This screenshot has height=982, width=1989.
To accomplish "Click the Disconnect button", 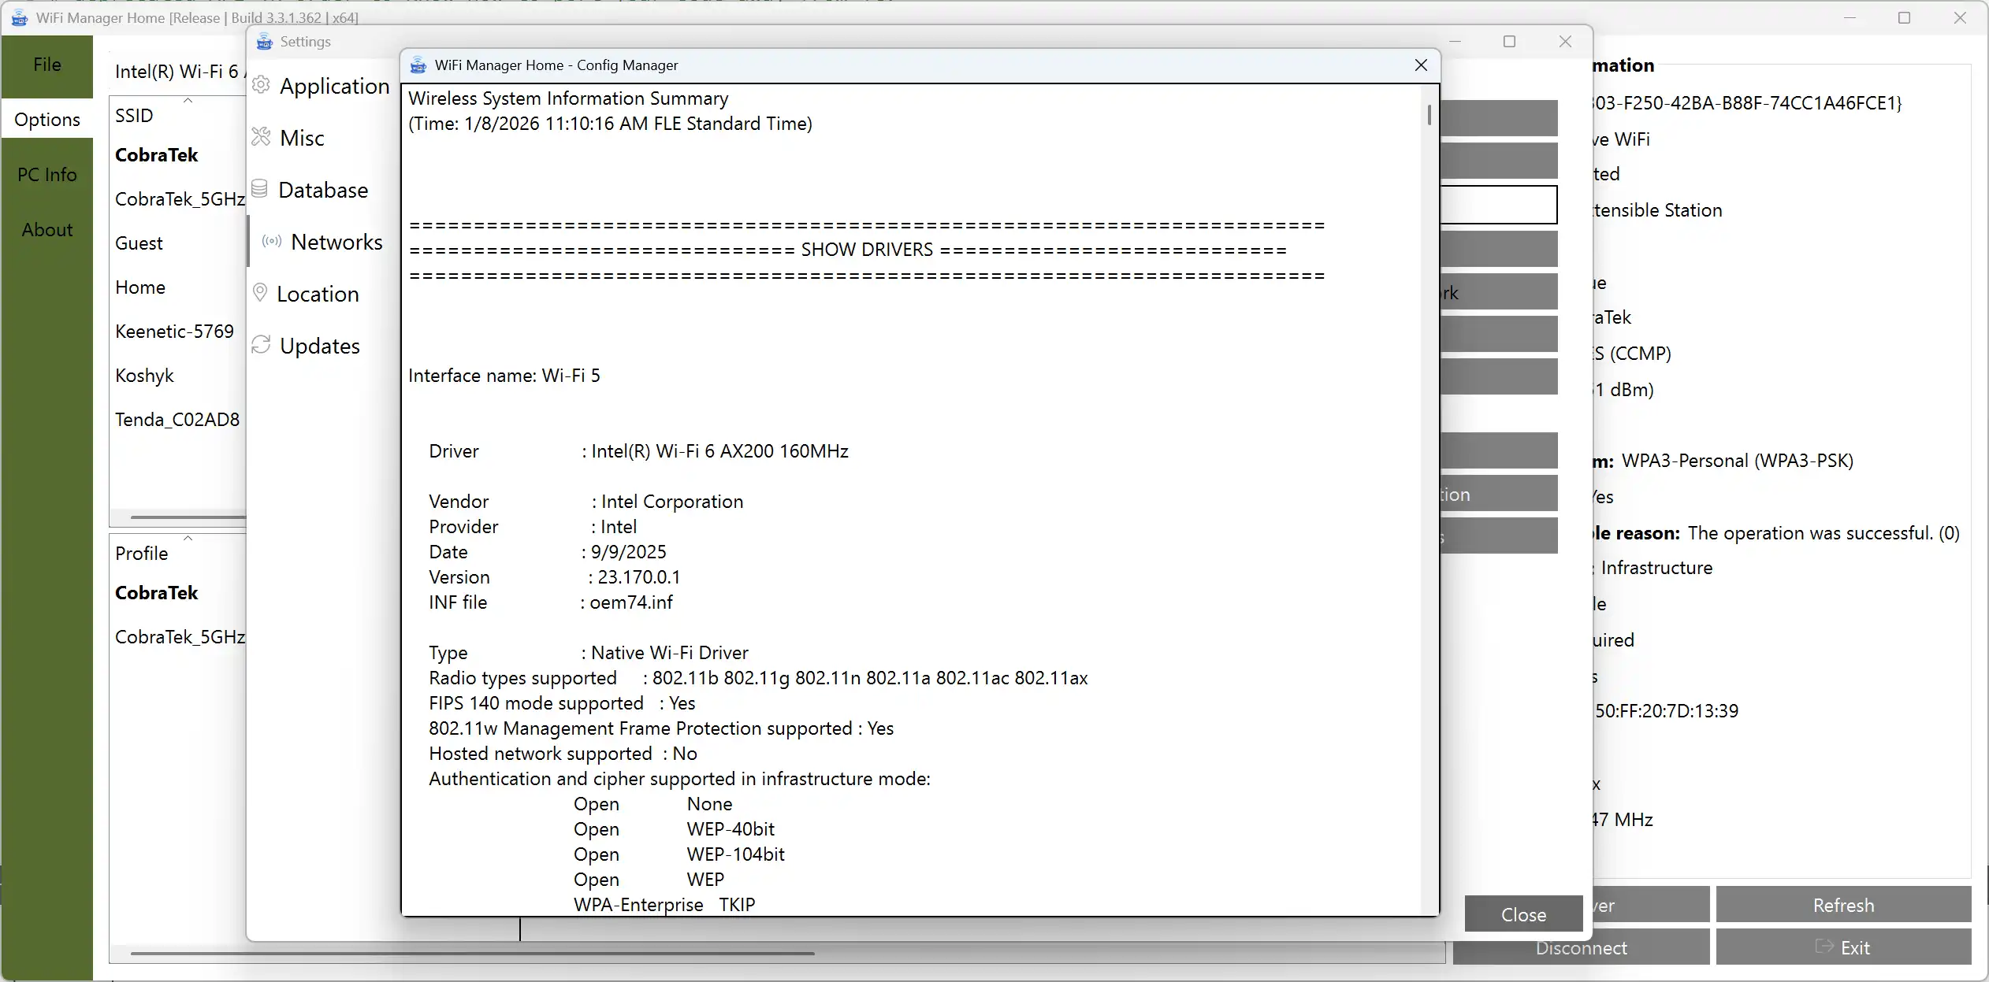I will pos(1581,948).
